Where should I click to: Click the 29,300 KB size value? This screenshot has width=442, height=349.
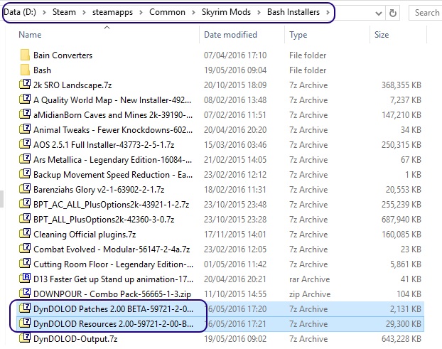[404, 324]
